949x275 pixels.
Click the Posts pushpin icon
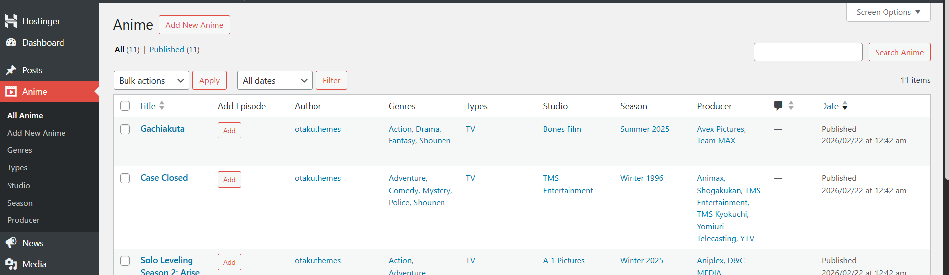pyautogui.click(x=11, y=70)
